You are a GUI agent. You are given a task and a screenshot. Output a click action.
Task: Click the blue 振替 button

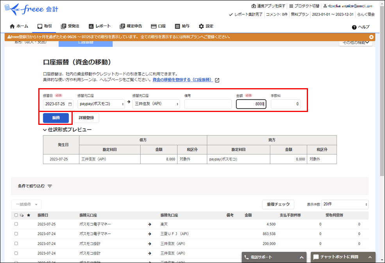[56, 118]
